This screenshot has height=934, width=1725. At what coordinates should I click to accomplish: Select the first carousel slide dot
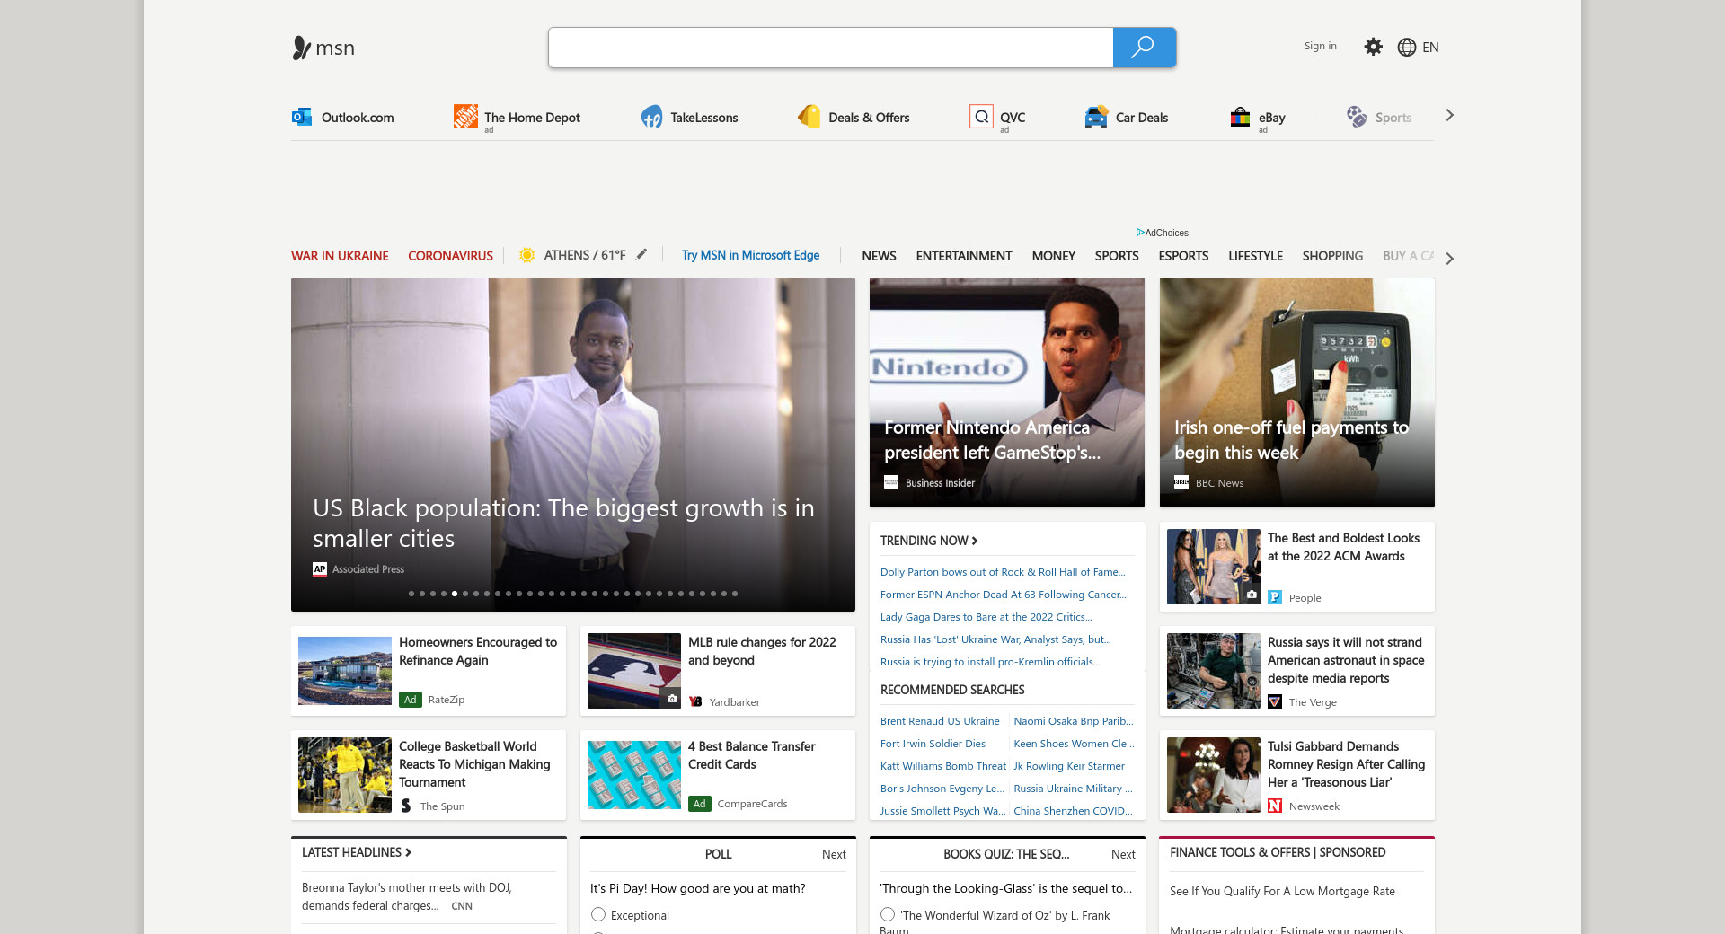click(411, 594)
